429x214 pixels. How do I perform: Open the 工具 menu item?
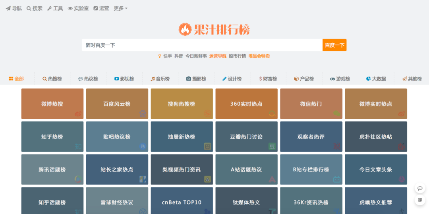[55, 8]
